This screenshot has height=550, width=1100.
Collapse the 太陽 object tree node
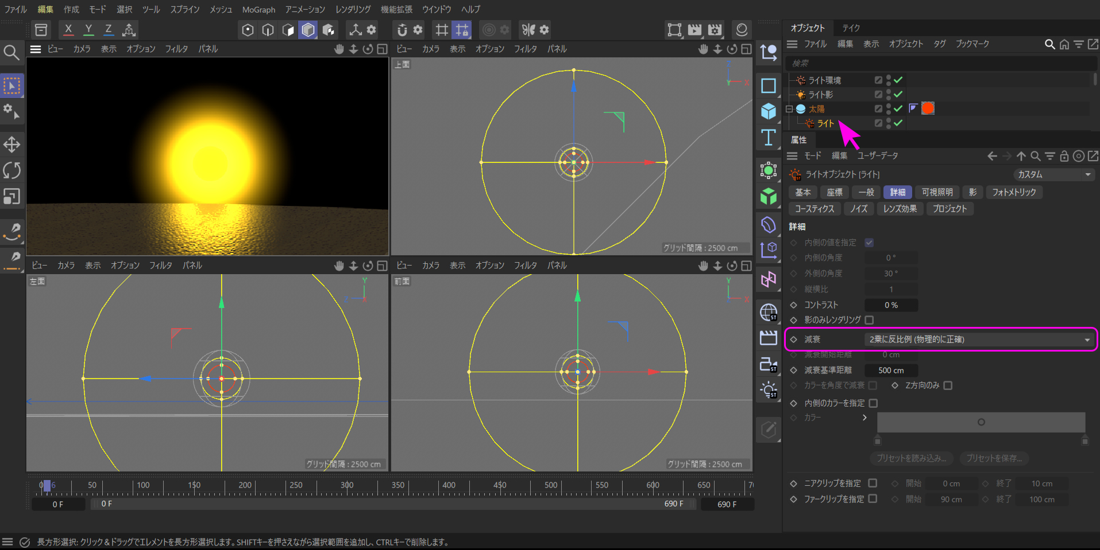click(789, 109)
